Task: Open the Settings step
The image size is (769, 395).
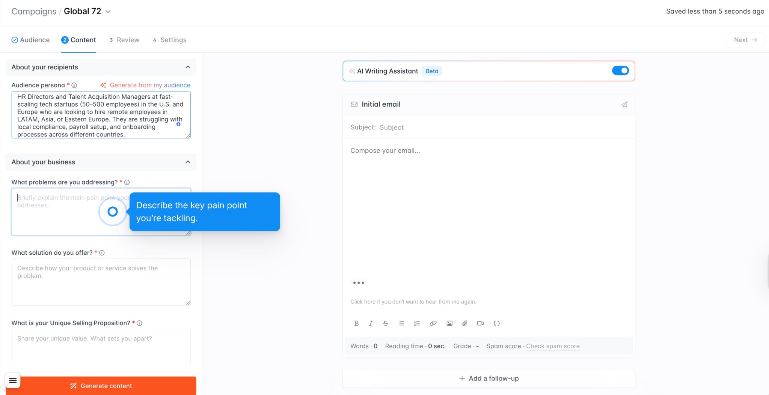Action: 169,40
